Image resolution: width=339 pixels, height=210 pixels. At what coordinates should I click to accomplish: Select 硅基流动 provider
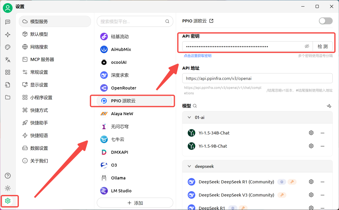pyautogui.click(x=135, y=37)
